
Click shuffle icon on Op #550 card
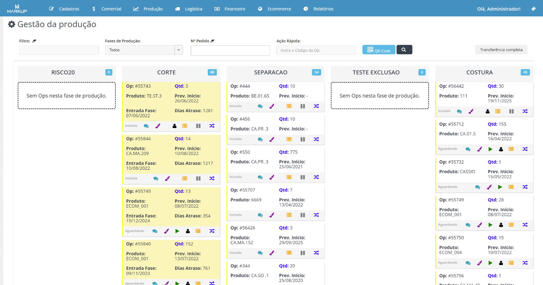316,177
